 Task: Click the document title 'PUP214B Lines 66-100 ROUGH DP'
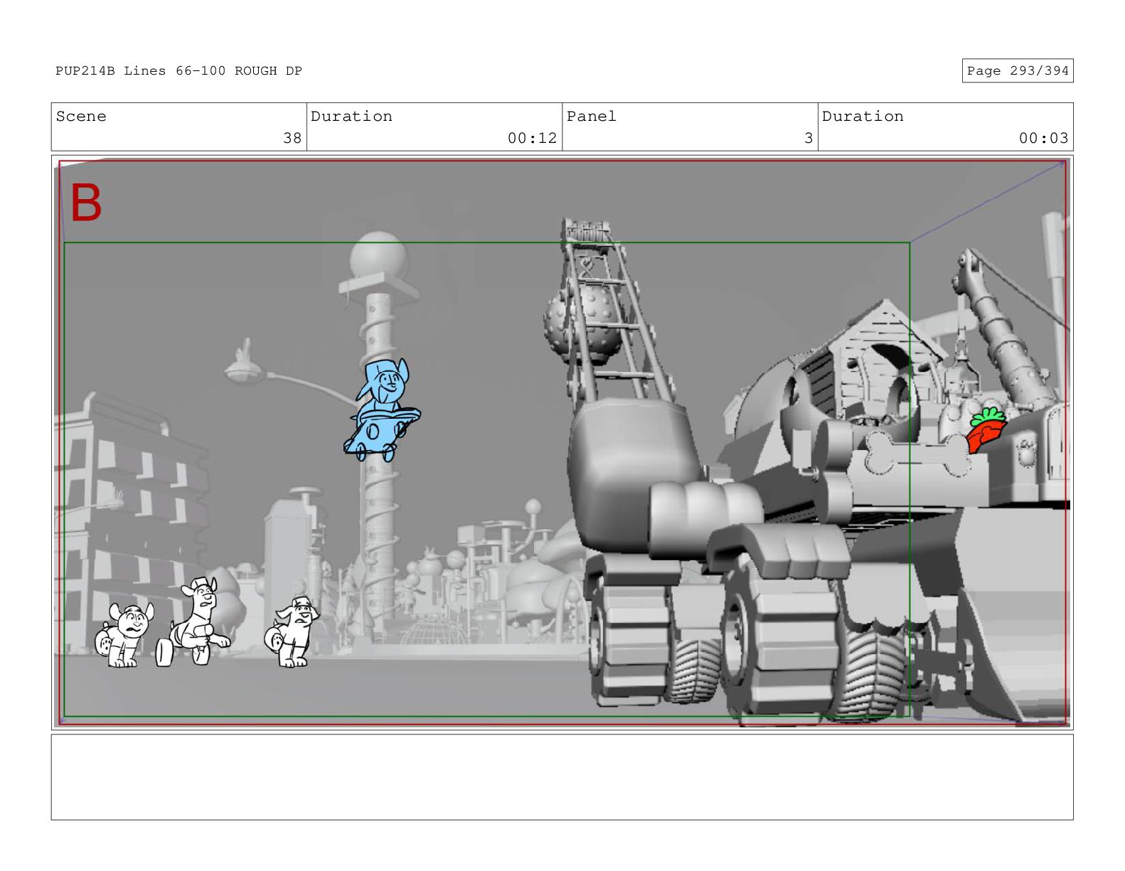[x=178, y=70]
